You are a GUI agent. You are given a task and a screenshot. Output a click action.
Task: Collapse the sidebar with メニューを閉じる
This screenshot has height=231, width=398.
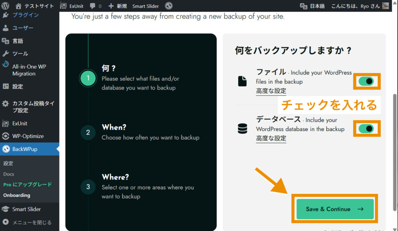point(27,222)
